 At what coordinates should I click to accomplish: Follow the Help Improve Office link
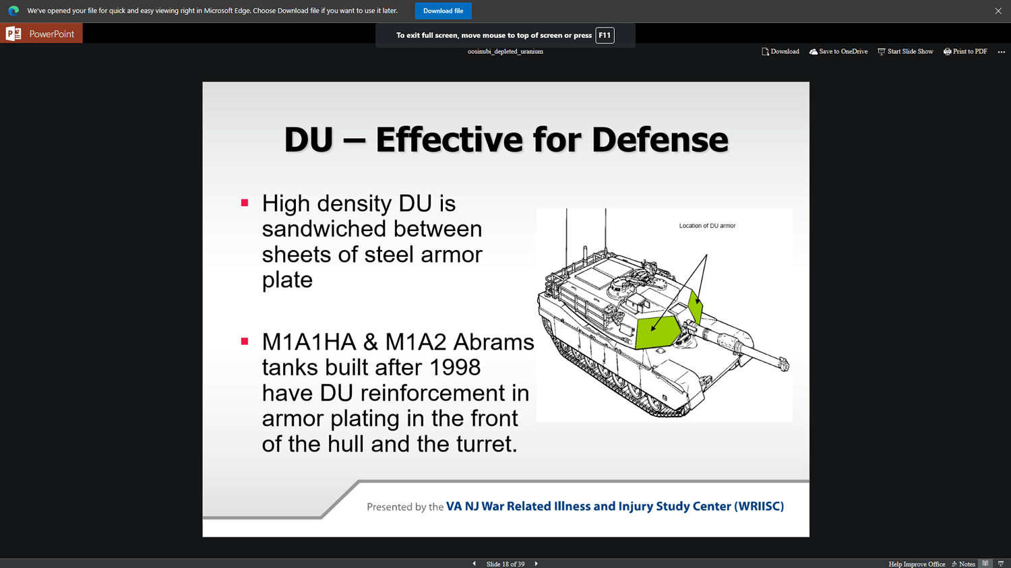coord(917,564)
